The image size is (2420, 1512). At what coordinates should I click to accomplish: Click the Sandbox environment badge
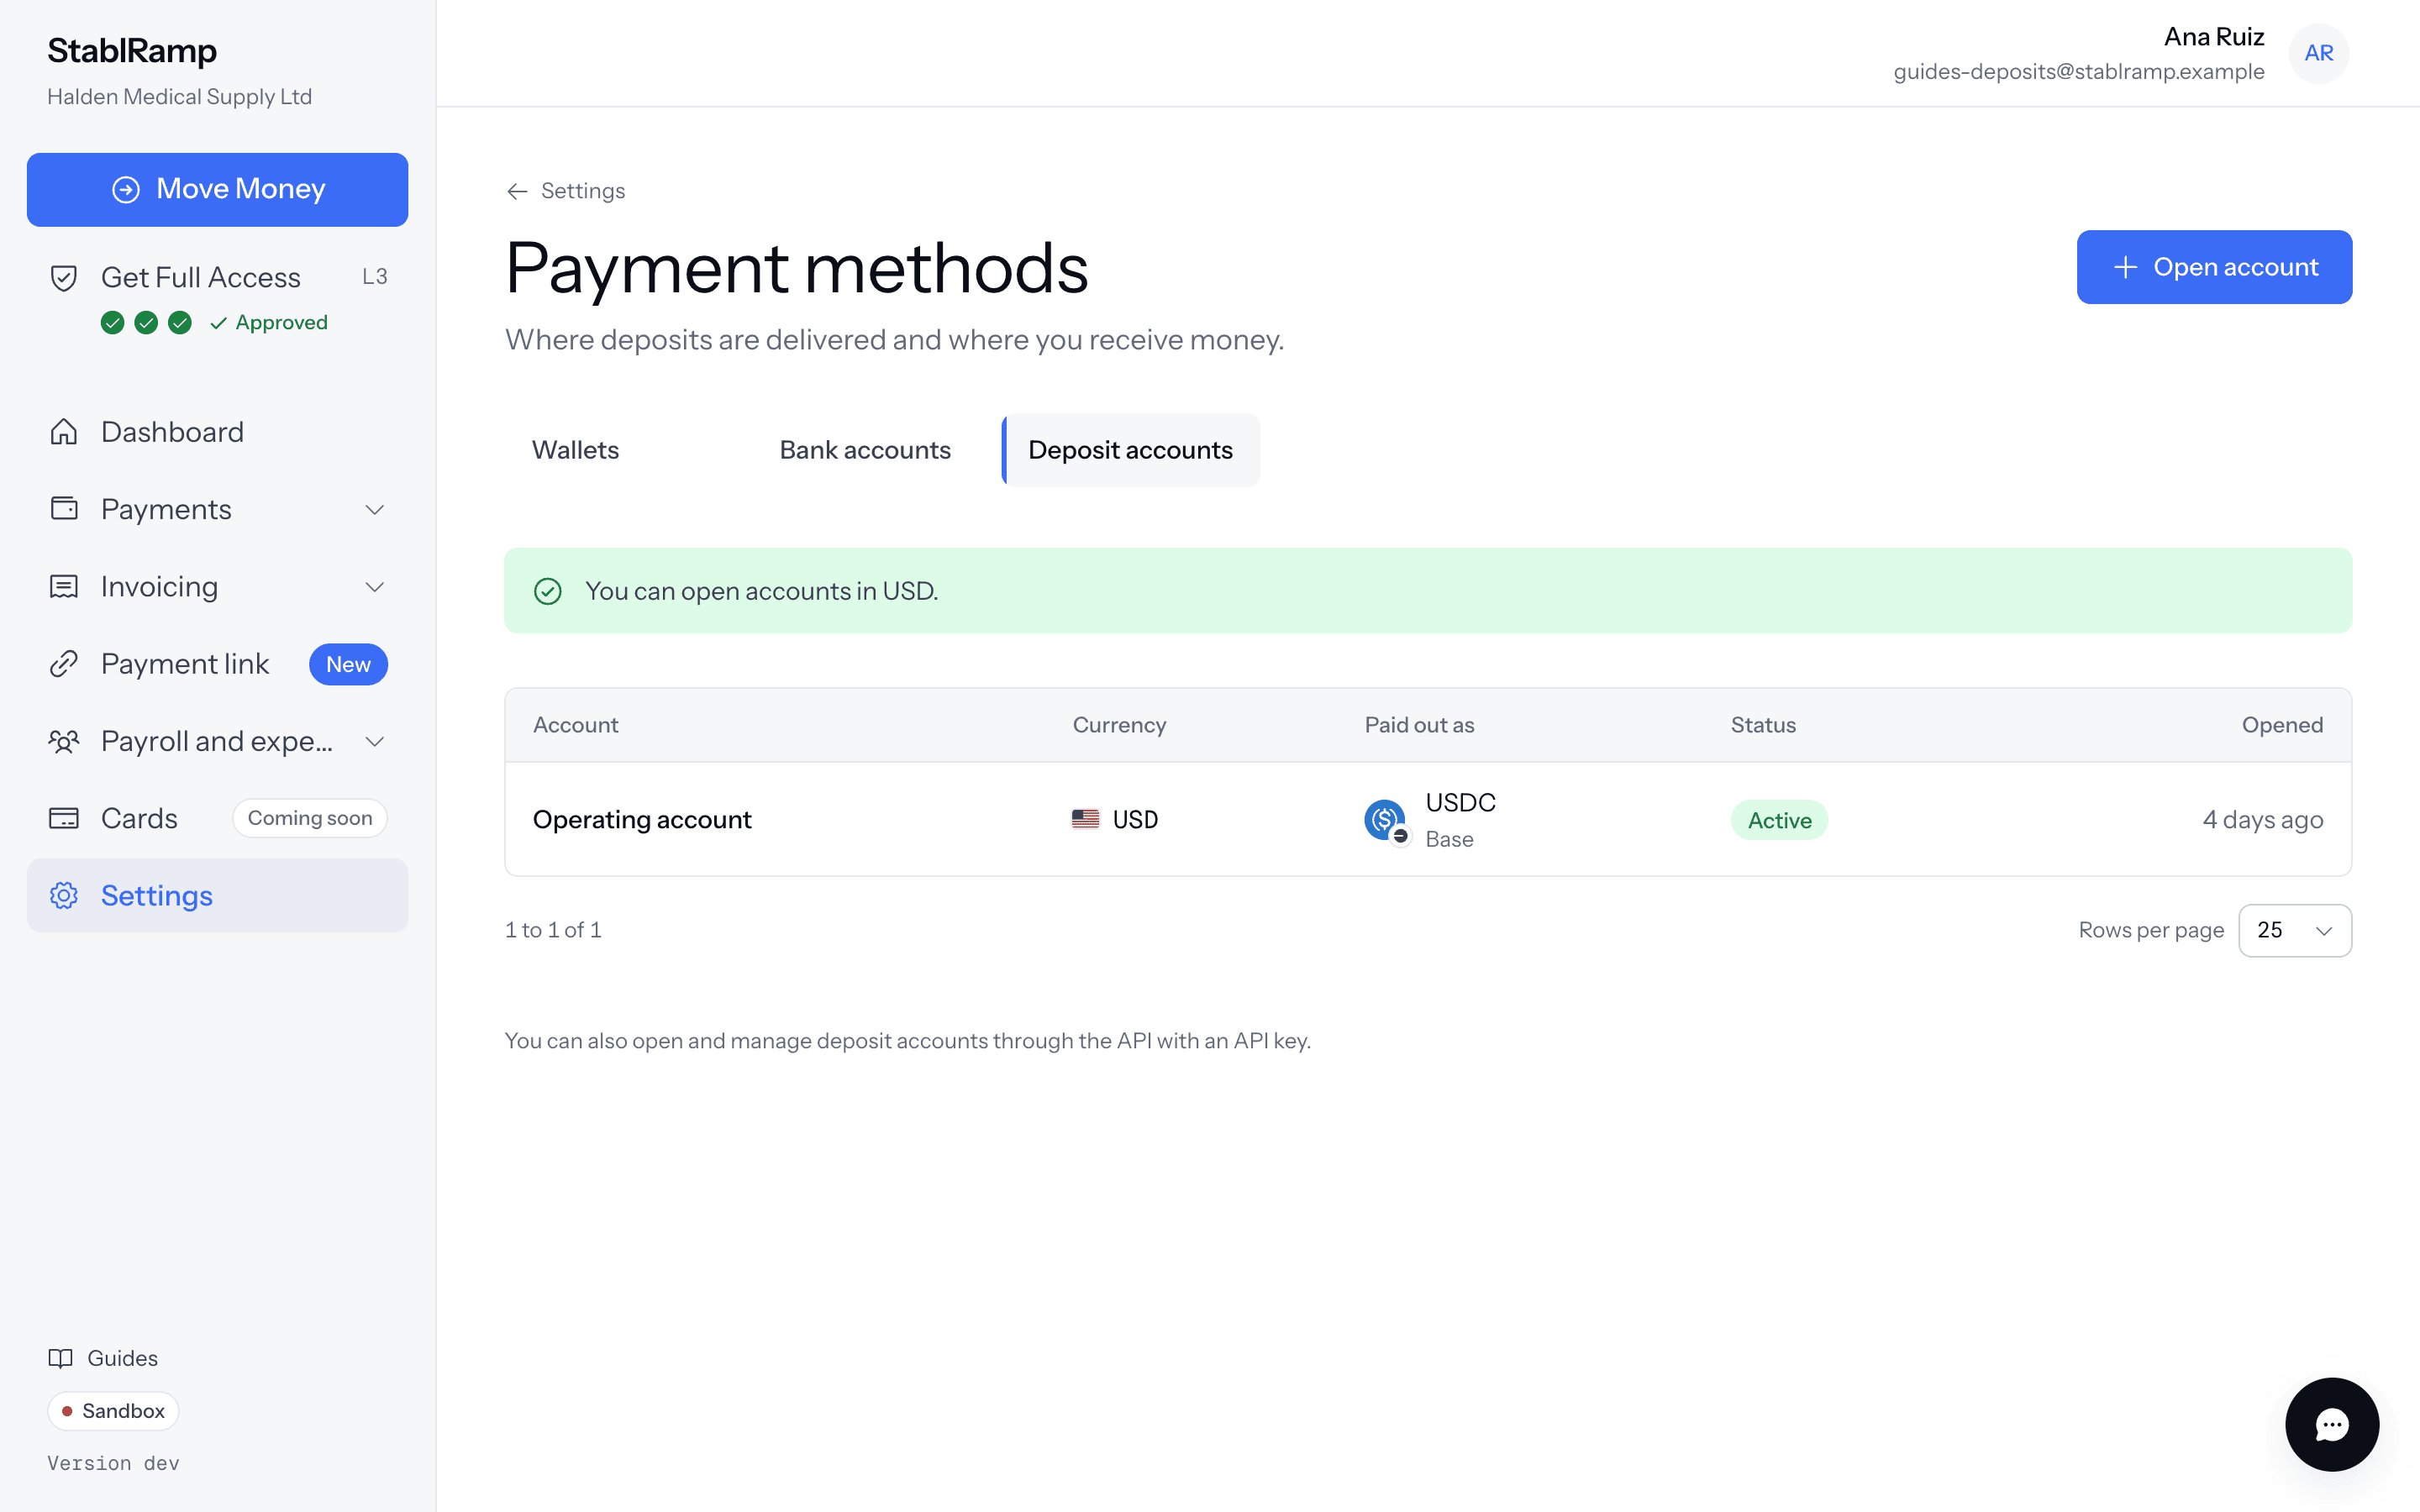click(x=113, y=1411)
